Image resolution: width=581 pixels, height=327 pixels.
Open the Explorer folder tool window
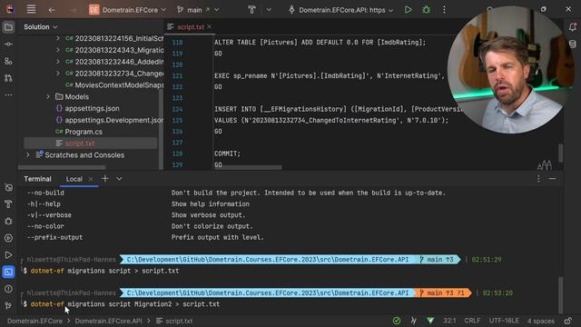[8, 27]
